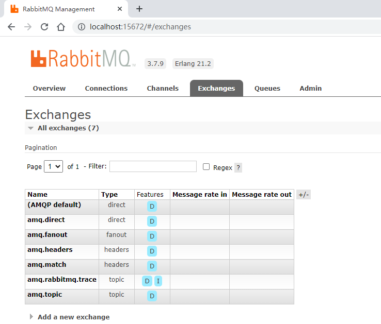Toggle table columns with +/- button
Viewport: 381px width, 324px height.
point(304,195)
